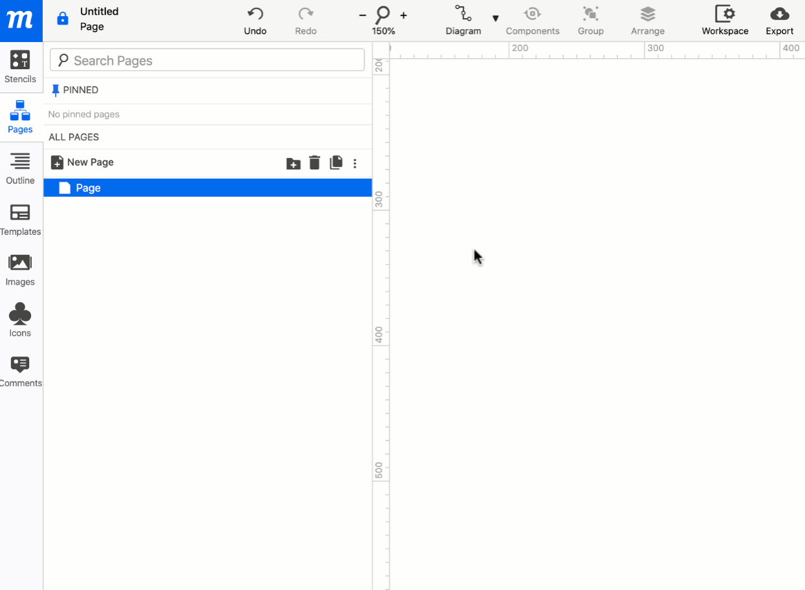Open the Diagram dropdown arrow
This screenshot has height=590, width=805.
click(495, 19)
